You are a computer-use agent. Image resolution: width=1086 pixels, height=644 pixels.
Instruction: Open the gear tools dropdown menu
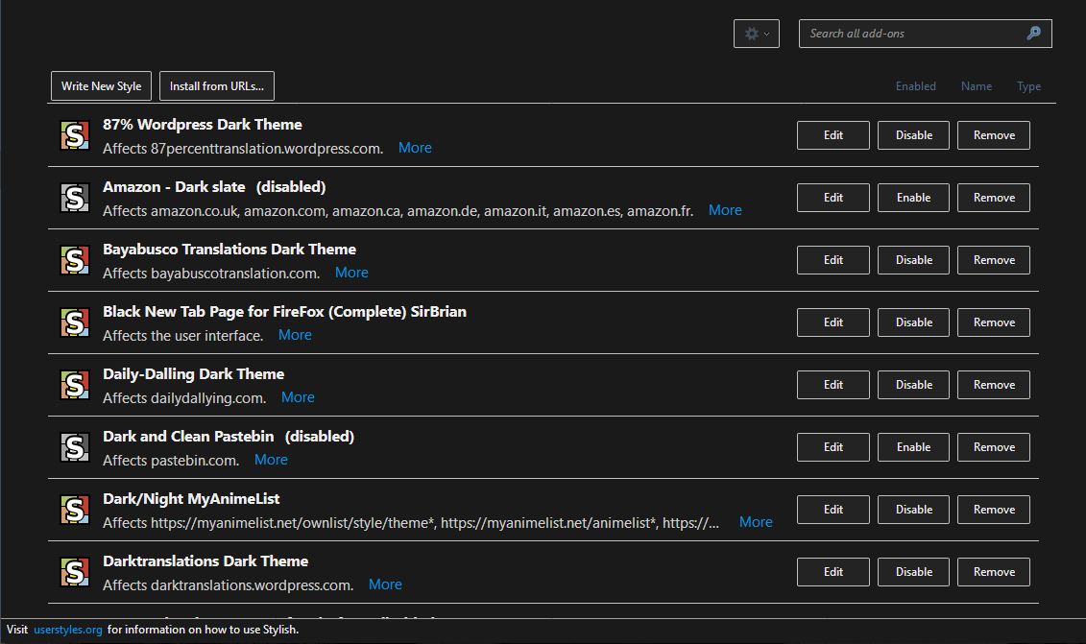pos(757,34)
